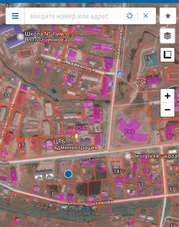The height and width of the screenshot is (227, 179).
Task: Zoom in with the plus button
Action: point(167,96)
